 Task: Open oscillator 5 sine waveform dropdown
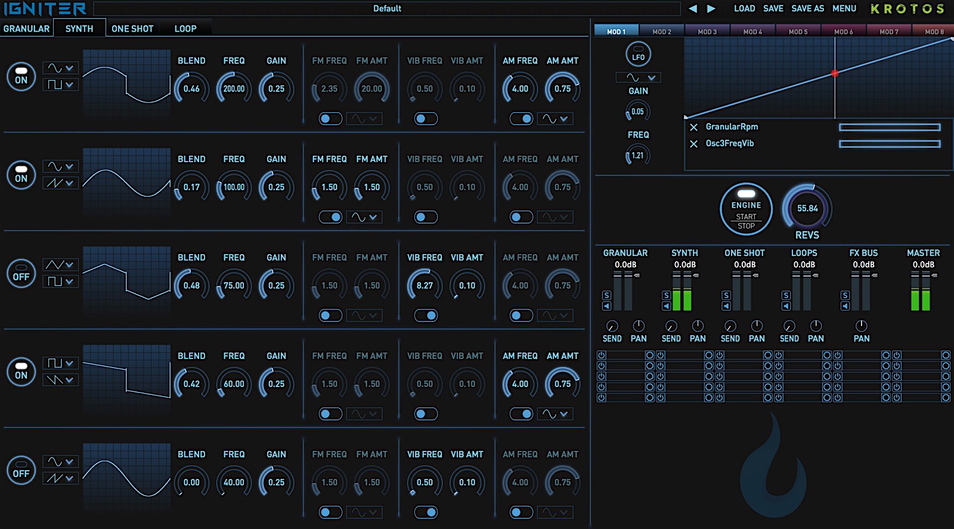(60, 462)
